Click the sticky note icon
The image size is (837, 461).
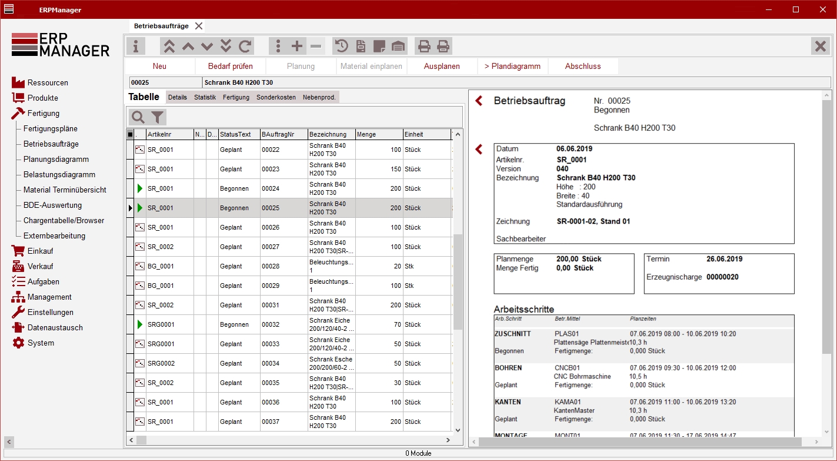(x=379, y=46)
